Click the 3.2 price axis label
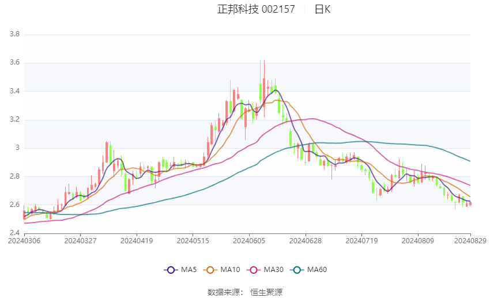 click(14, 120)
